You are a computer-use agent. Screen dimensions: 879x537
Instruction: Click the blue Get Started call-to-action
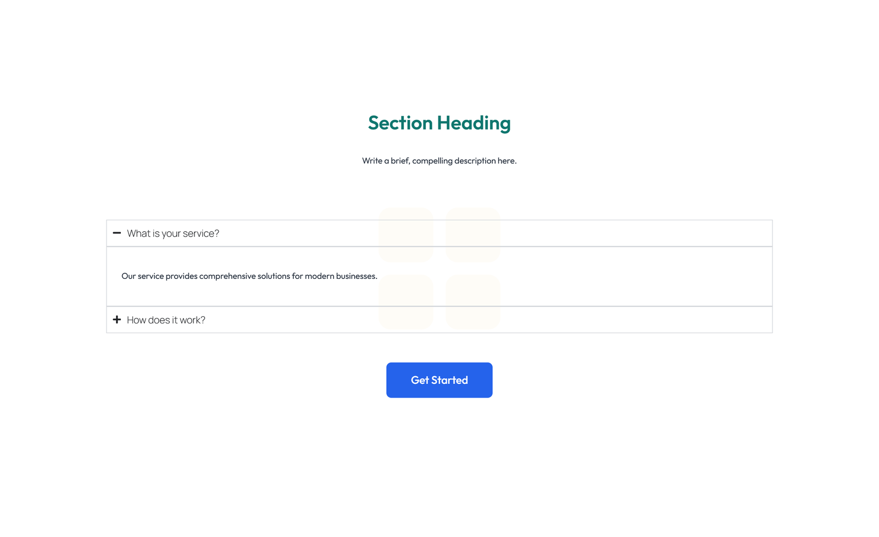coord(439,380)
